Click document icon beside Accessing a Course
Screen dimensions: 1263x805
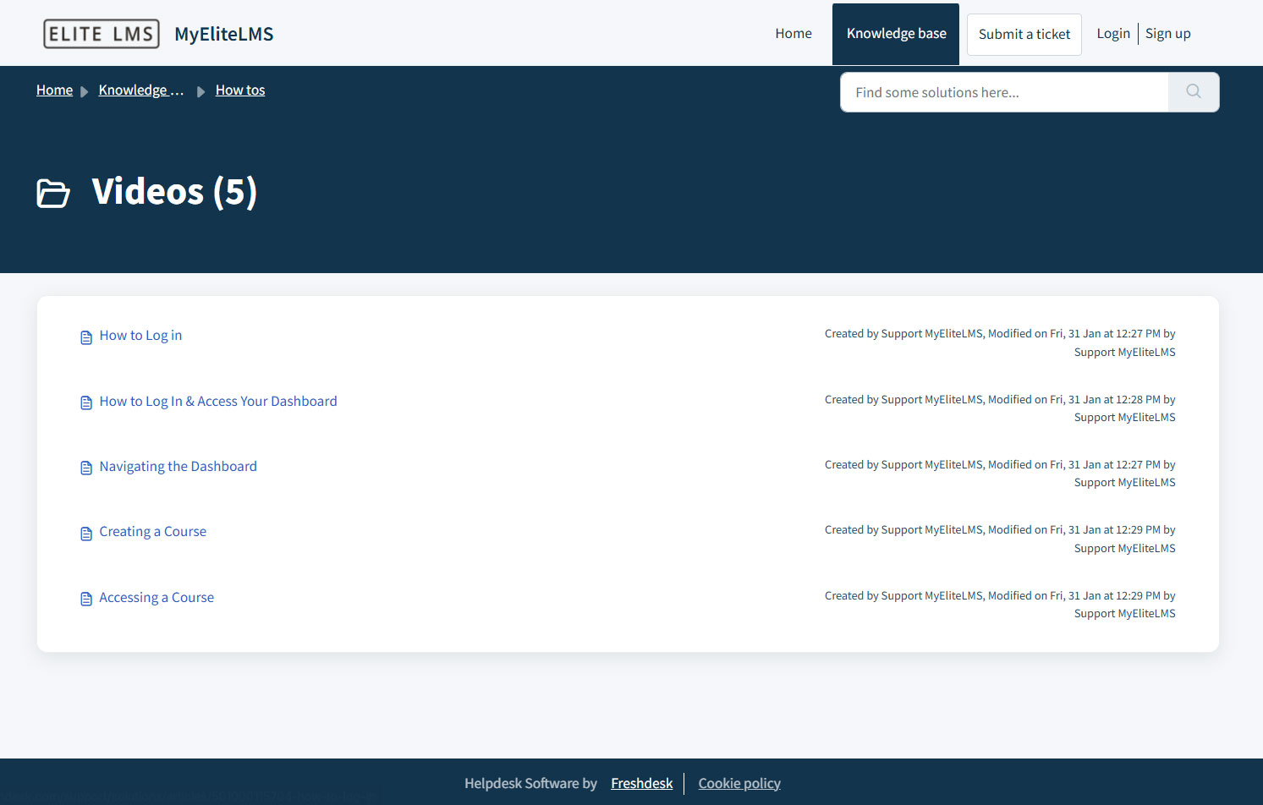coord(86,599)
